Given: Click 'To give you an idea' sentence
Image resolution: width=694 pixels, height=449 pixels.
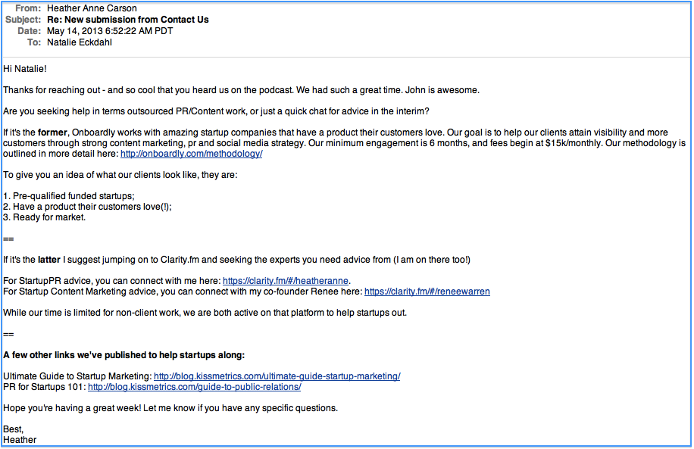Looking at the screenshot, I should point(120,175).
